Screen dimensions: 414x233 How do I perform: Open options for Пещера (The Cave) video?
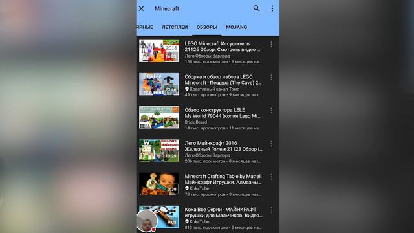272,78
